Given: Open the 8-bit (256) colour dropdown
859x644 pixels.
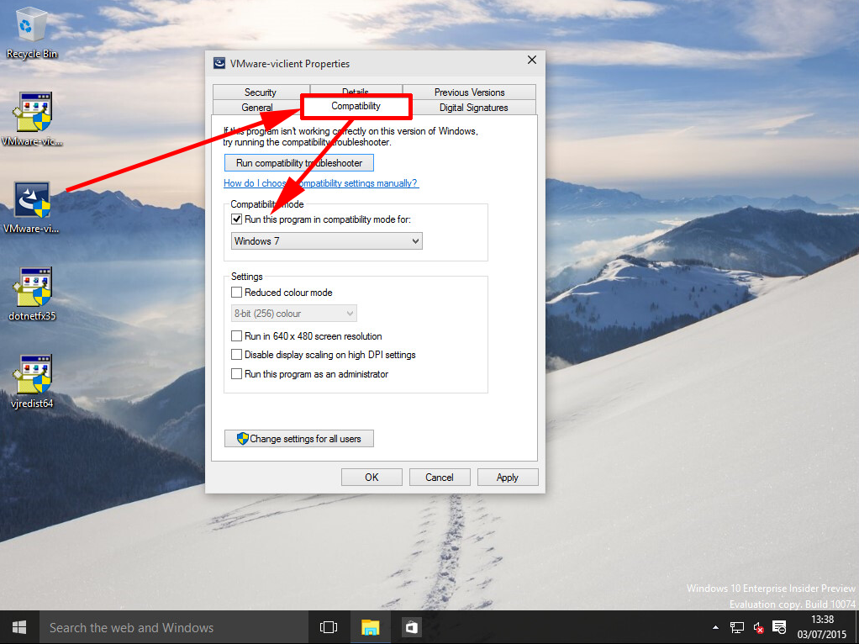Looking at the screenshot, I should pyautogui.click(x=294, y=314).
